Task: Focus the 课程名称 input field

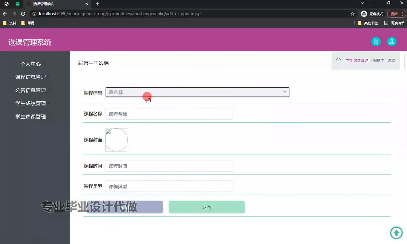Action: (x=169, y=114)
